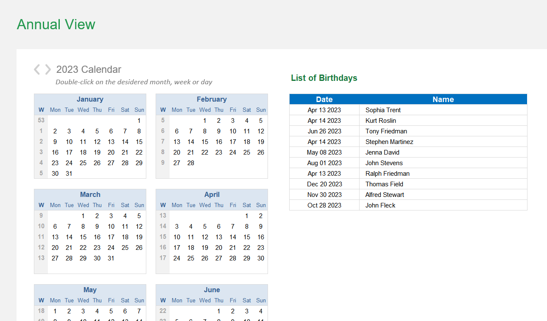Screen dimensions: 547x321
Task: Select the May month title
Action: (90, 290)
